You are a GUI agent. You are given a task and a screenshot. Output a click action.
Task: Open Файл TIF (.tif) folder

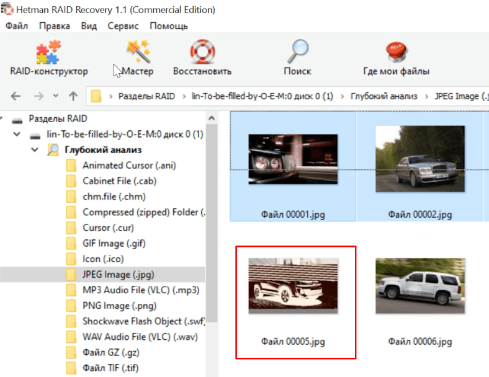[x=110, y=368]
